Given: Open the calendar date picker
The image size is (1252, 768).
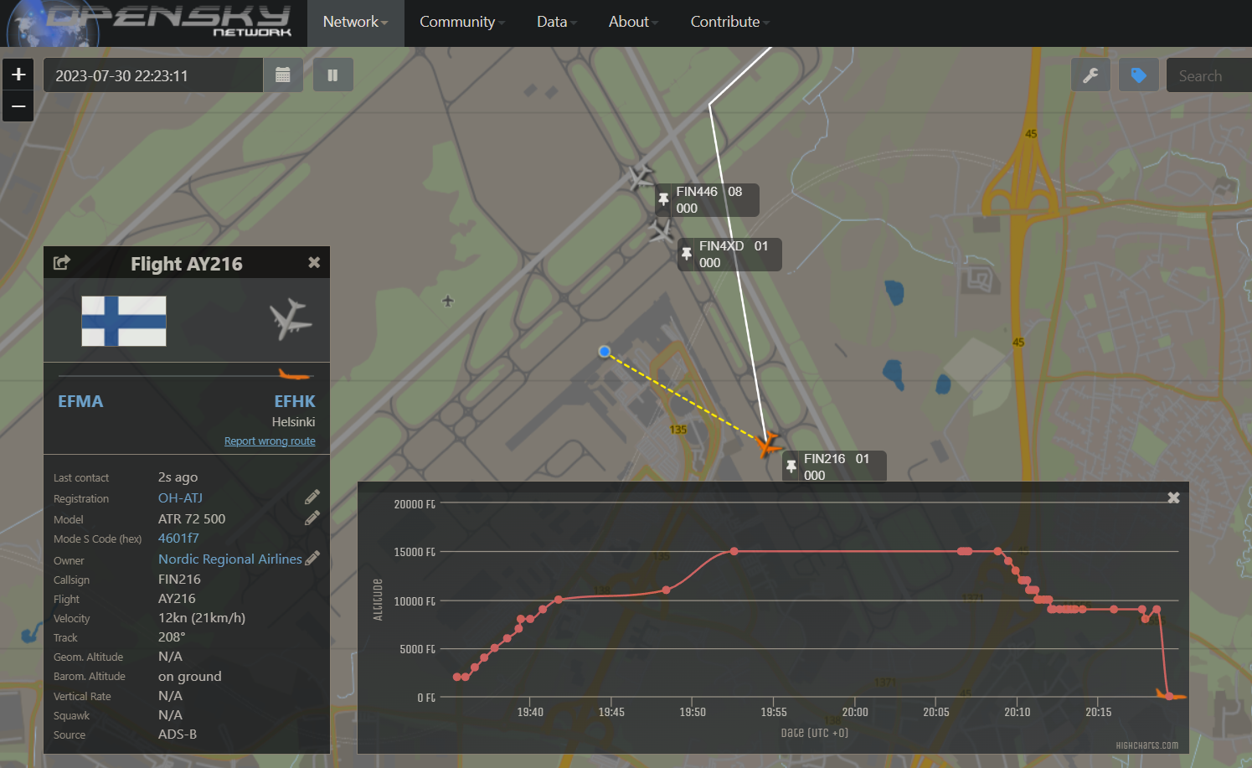Looking at the screenshot, I should 283,75.
